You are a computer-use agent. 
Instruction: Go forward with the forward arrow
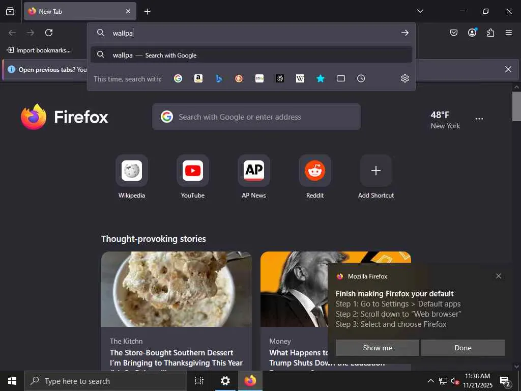pos(31,33)
